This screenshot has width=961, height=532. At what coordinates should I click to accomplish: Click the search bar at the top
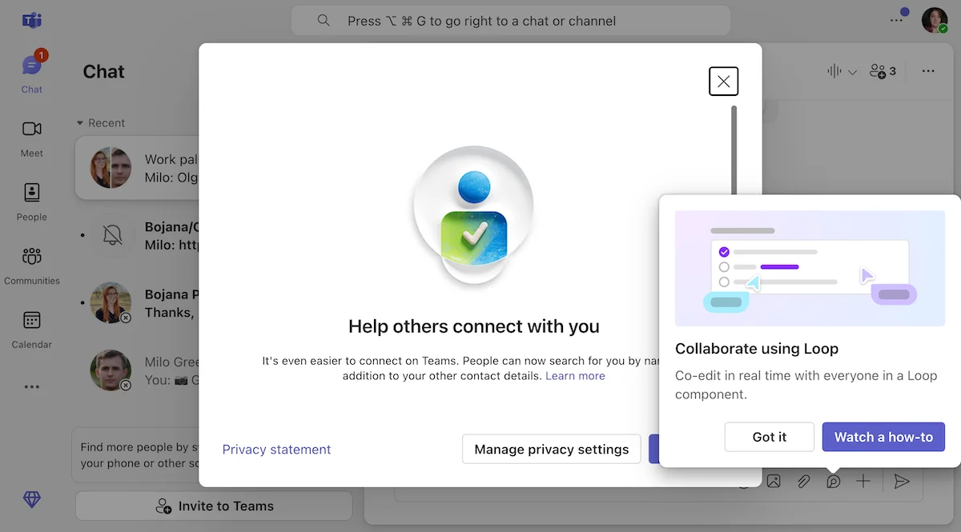[x=510, y=21]
